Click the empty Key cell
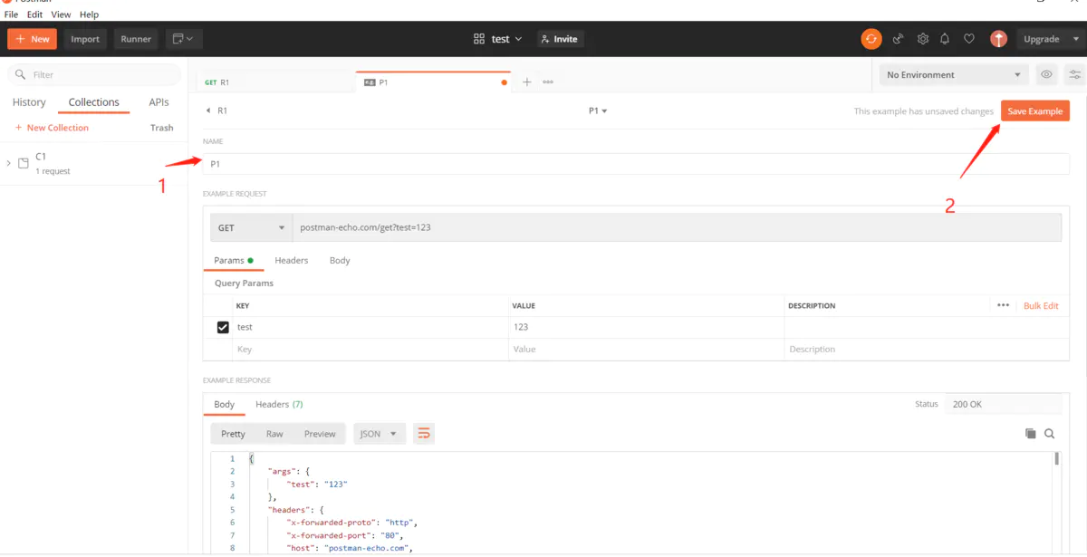1087x557 pixels. [x=370, y=349]
